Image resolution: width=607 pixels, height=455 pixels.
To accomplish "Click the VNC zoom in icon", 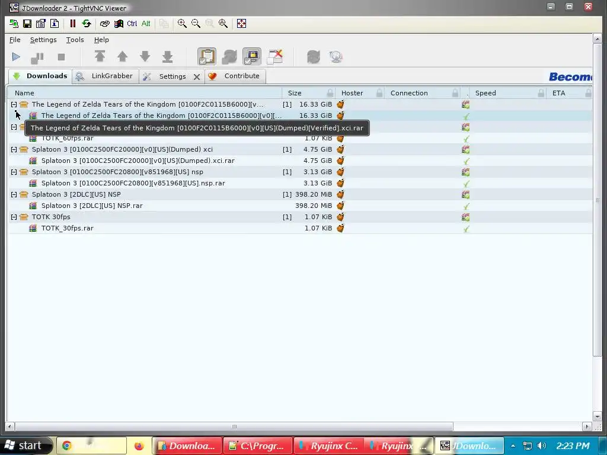I will (x=182, y=24).
